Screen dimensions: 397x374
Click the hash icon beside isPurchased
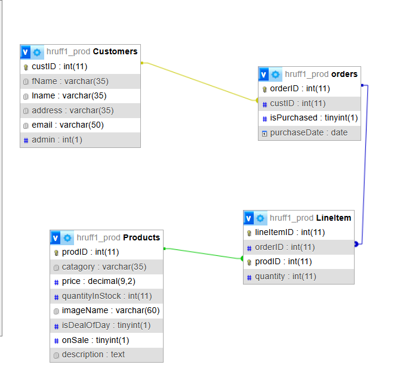pos(264,119)
